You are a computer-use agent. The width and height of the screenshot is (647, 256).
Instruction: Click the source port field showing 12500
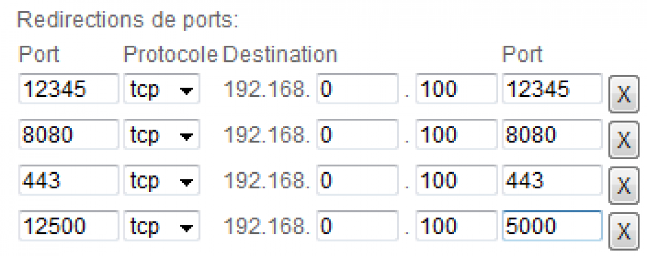[x=68, y=226]
